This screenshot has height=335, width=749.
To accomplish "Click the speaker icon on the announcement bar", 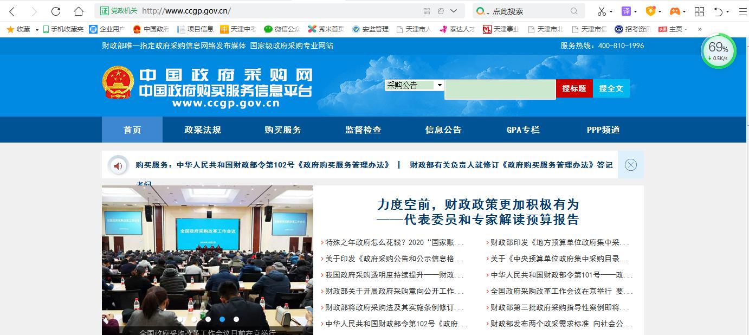I will point(119,165).
